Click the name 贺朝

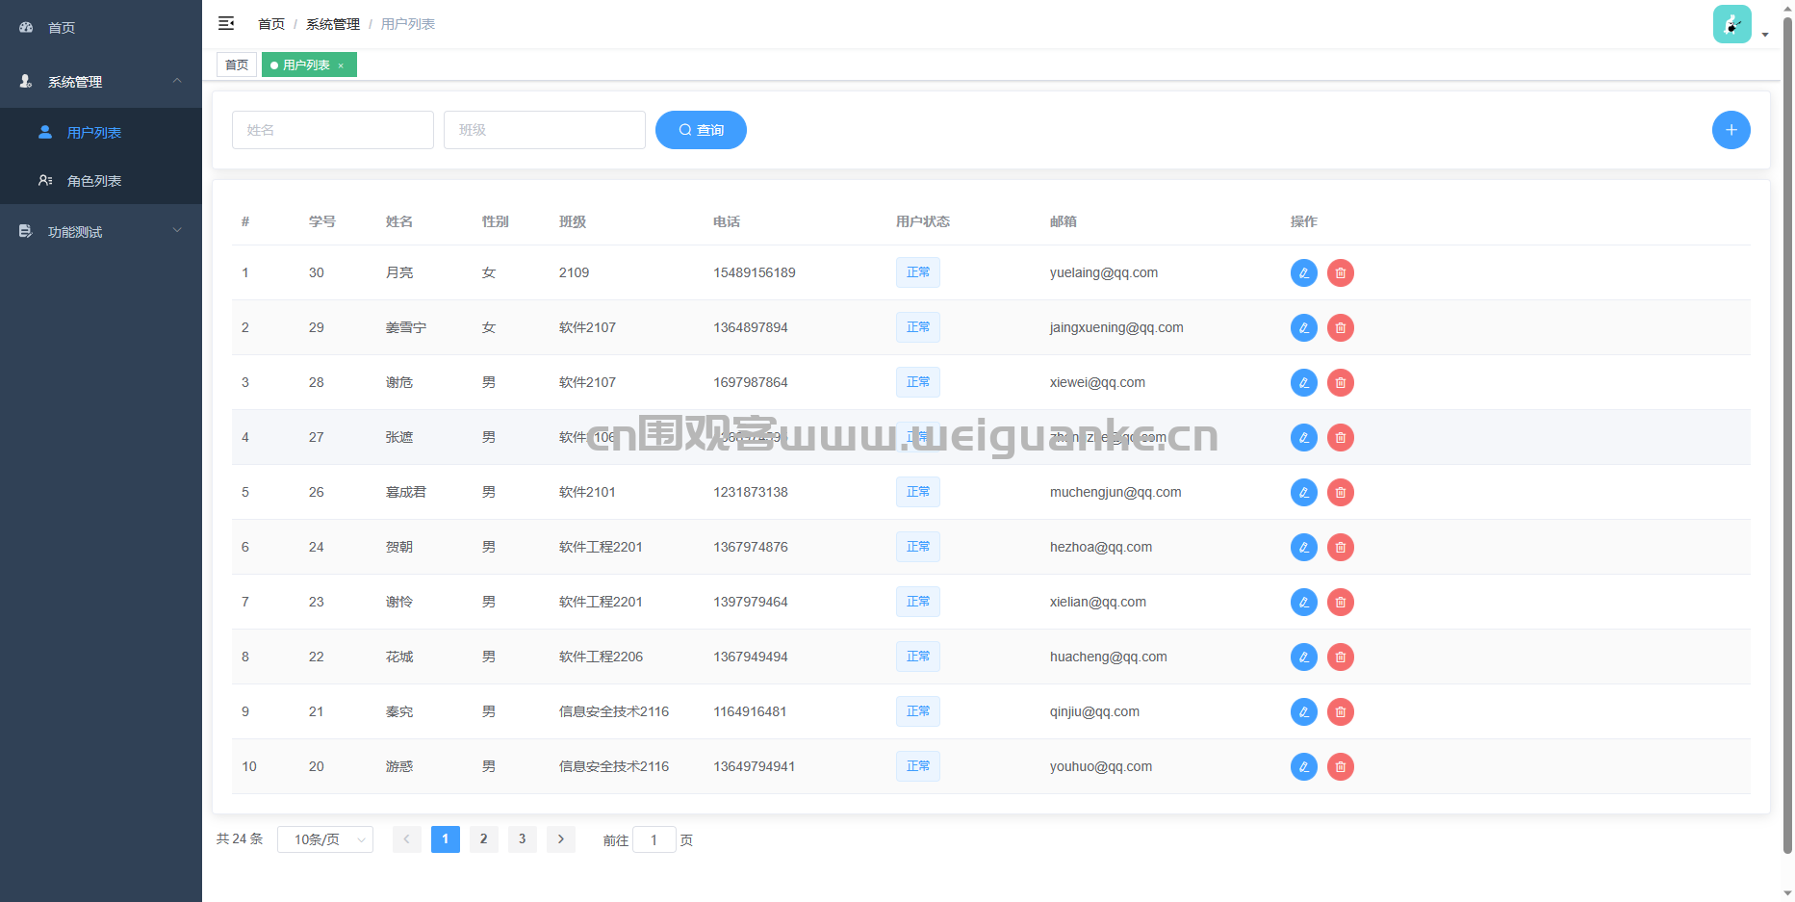pyautogui.click(x=399, y=547)
